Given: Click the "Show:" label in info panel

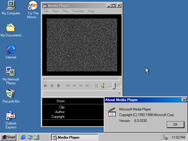Looking at the screenshot, I should click(x=61, y=101).
